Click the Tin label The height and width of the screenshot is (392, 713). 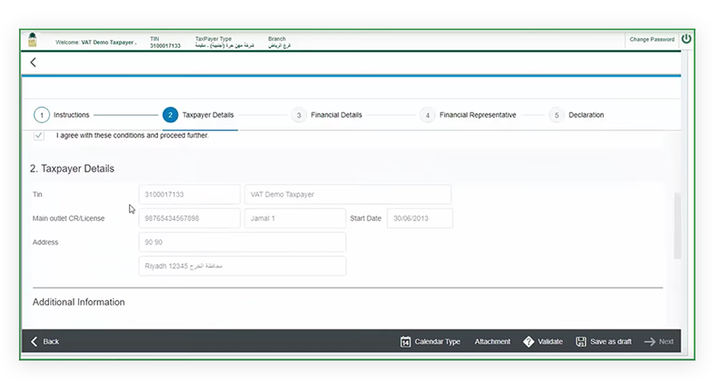coord(37,194)
